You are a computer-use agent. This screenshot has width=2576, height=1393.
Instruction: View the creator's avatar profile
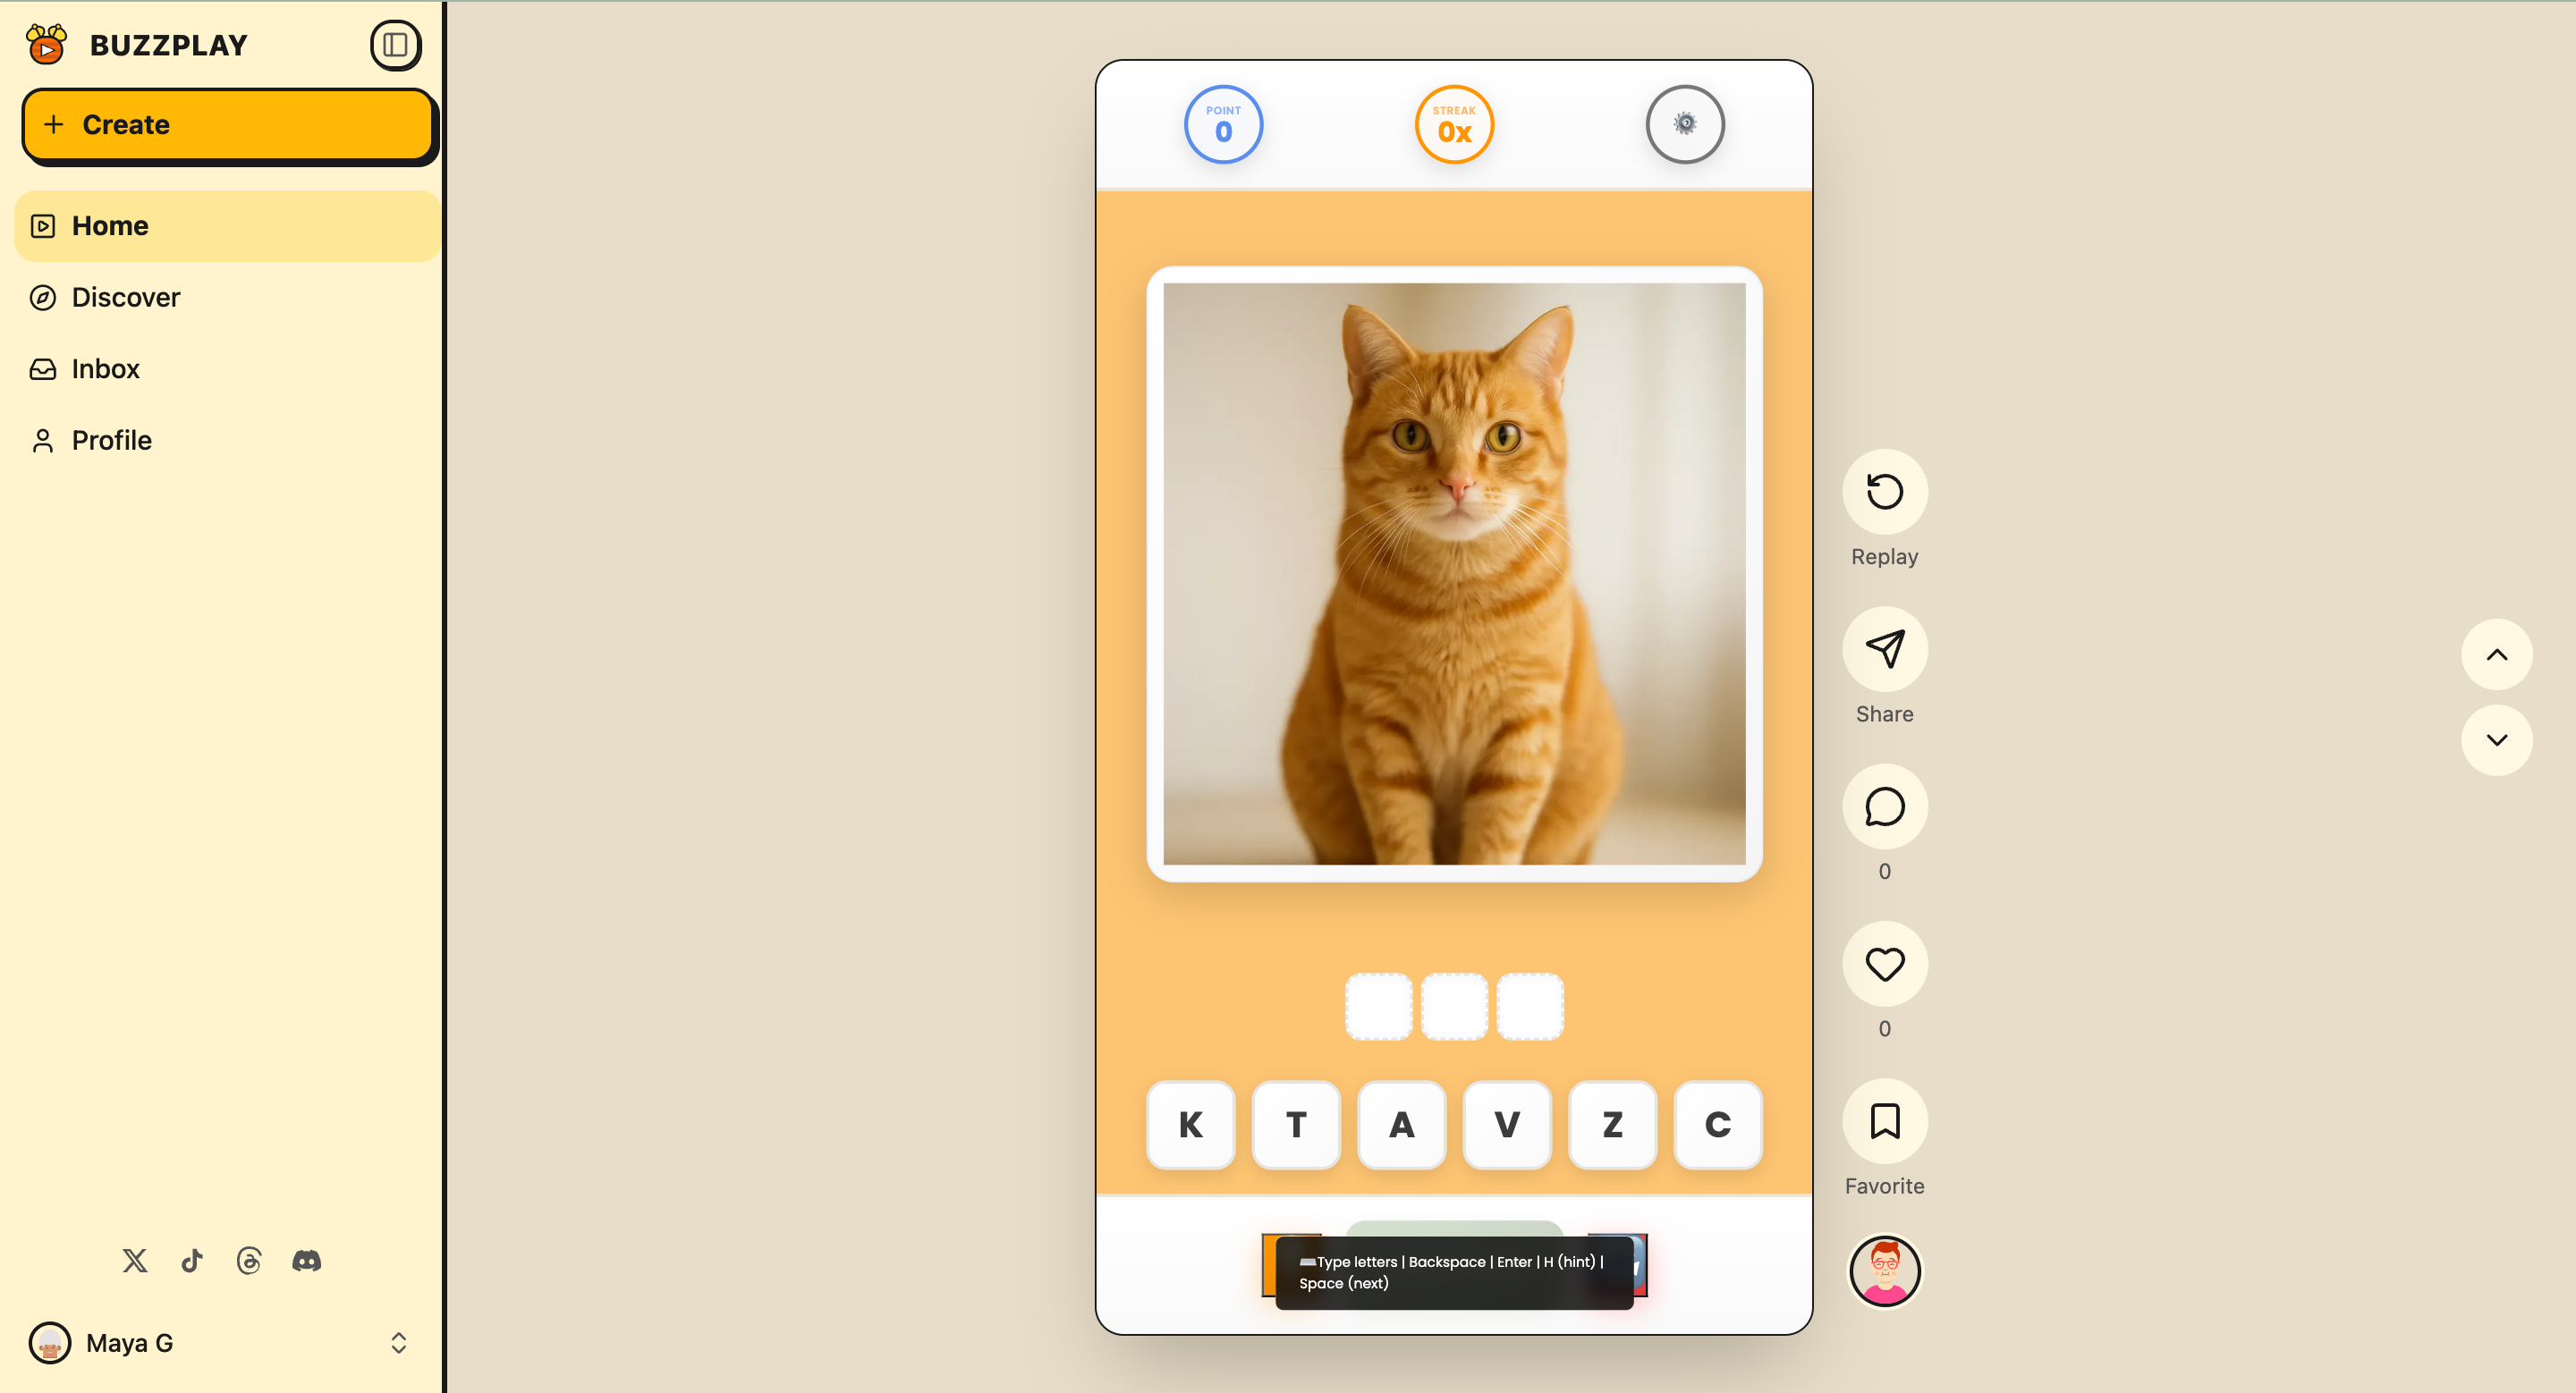(x=1884, y=1271)
